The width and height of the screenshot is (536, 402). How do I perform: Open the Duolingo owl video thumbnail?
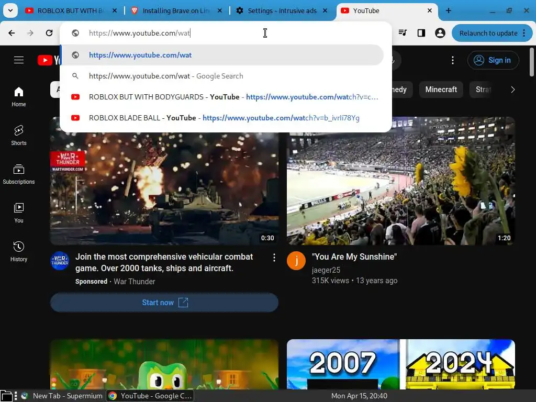point(164,364)
